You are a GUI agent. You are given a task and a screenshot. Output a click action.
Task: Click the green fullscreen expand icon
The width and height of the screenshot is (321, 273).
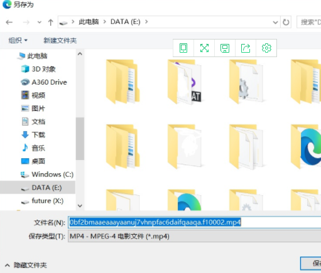click(204, 48)
